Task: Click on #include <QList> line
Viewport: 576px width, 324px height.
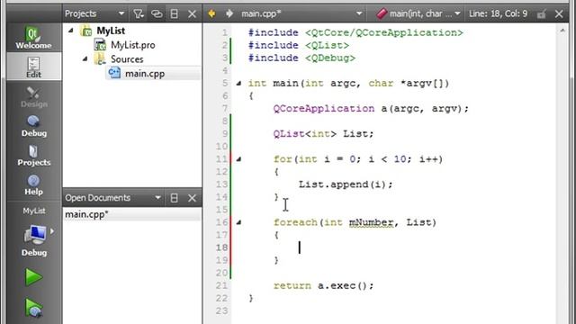Action: (x=299, y=46)
